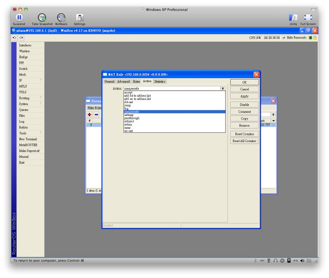Image resolution: width=329 pixels, height=278 pixels.
Task: Switch to the Advanced tab
Action: pos(123,82)
